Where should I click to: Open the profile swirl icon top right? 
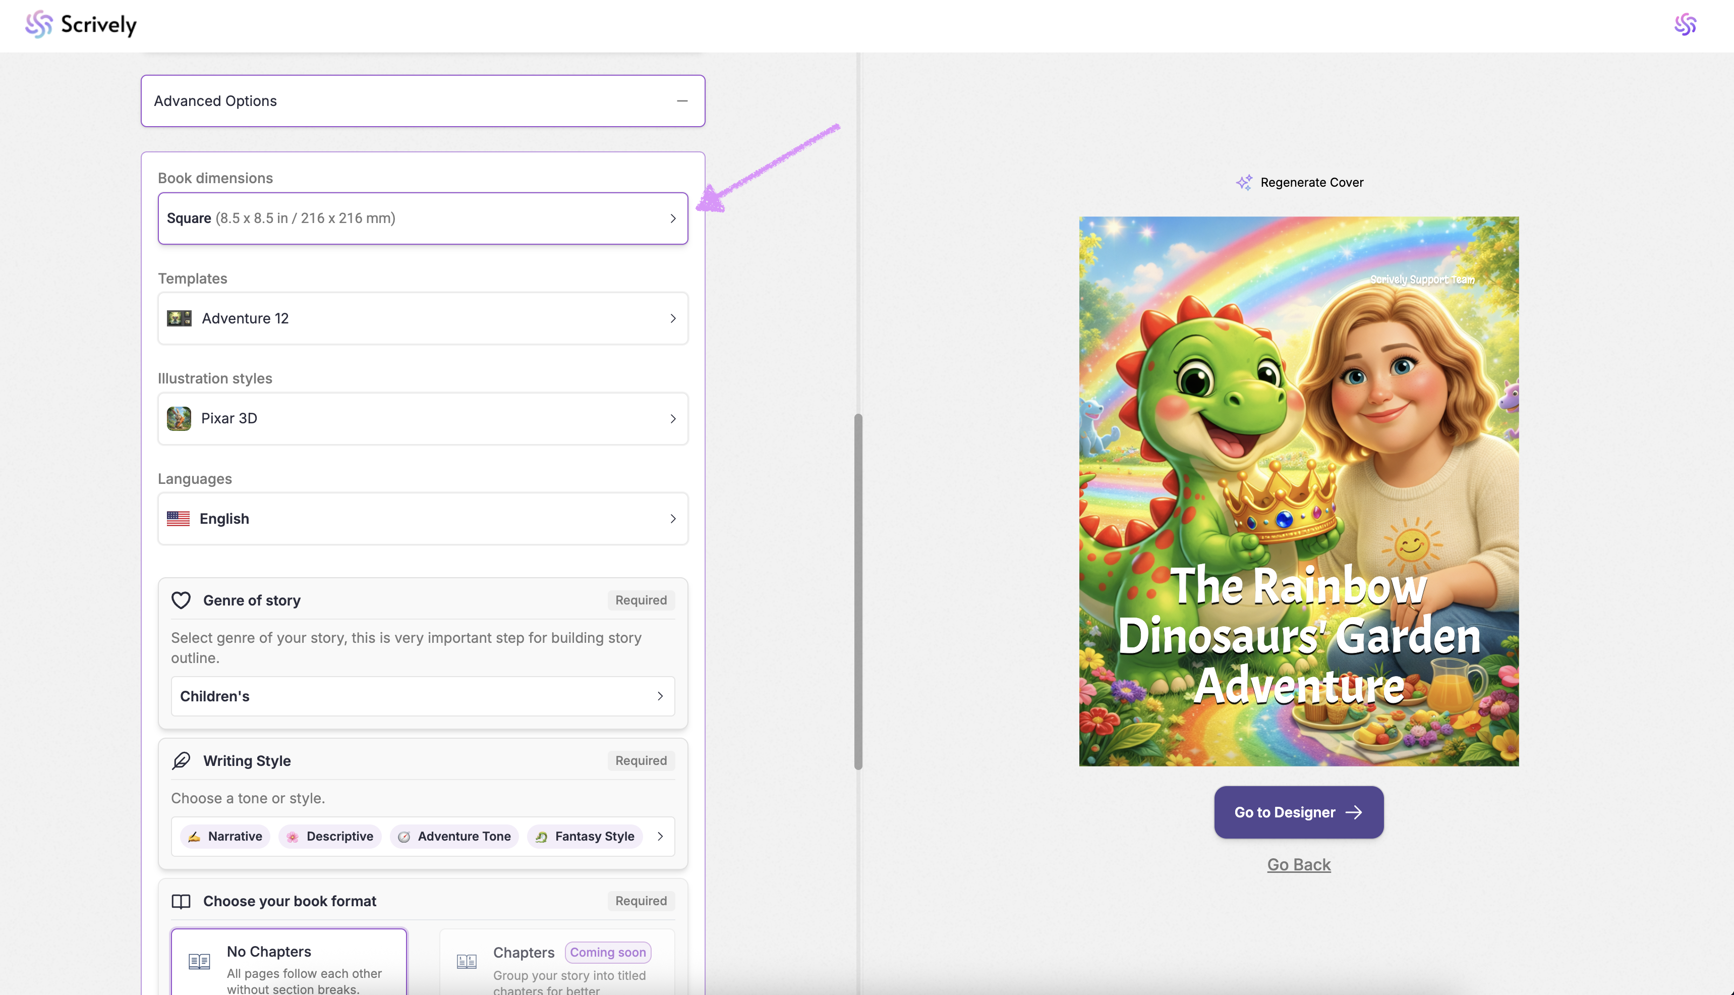(1685, 25)
